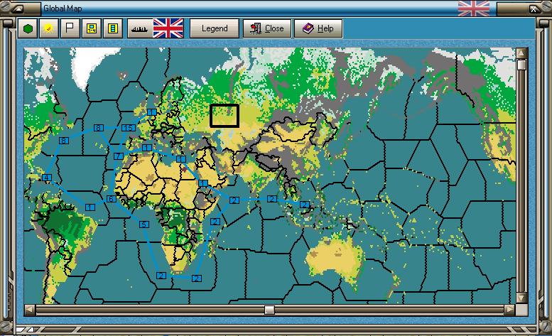552x336 pixels.
Task: Click marker 2 off East Africa's coast
Action: 215,222
